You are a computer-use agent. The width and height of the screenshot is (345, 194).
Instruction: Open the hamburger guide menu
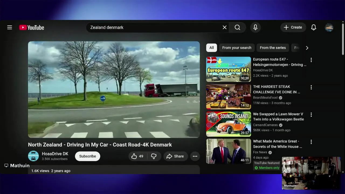click(x=10, y=27)
